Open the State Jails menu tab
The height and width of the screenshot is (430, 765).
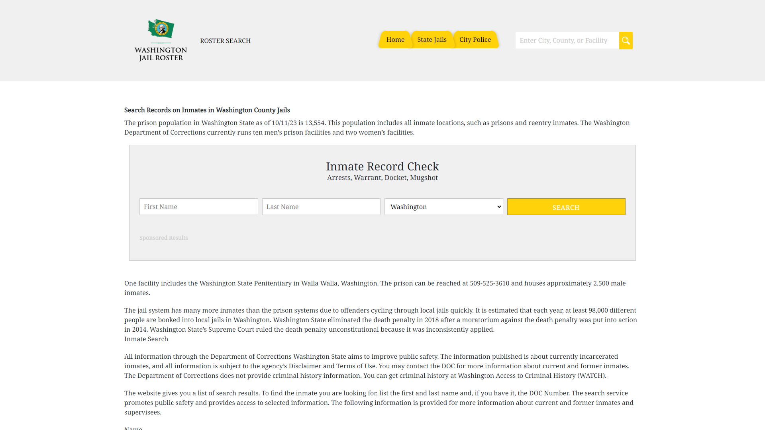click(432, 39)
